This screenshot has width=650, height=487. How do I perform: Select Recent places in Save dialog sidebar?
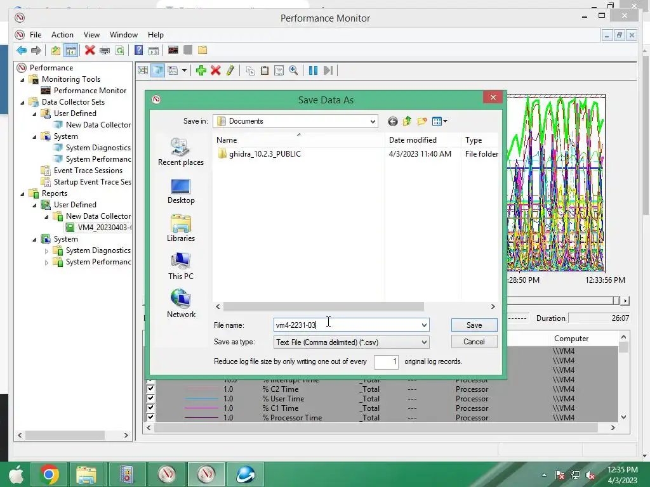pyautogui.click(x=181, y=152)
